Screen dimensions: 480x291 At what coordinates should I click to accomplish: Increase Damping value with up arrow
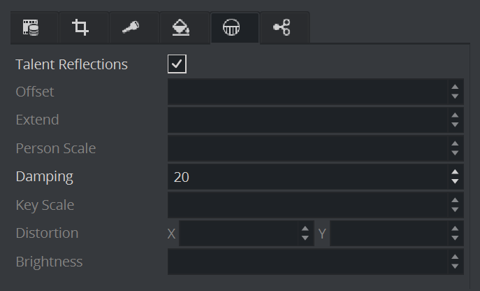click(455, 172)
